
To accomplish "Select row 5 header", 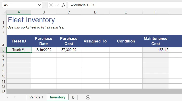I will click(3, 50).
